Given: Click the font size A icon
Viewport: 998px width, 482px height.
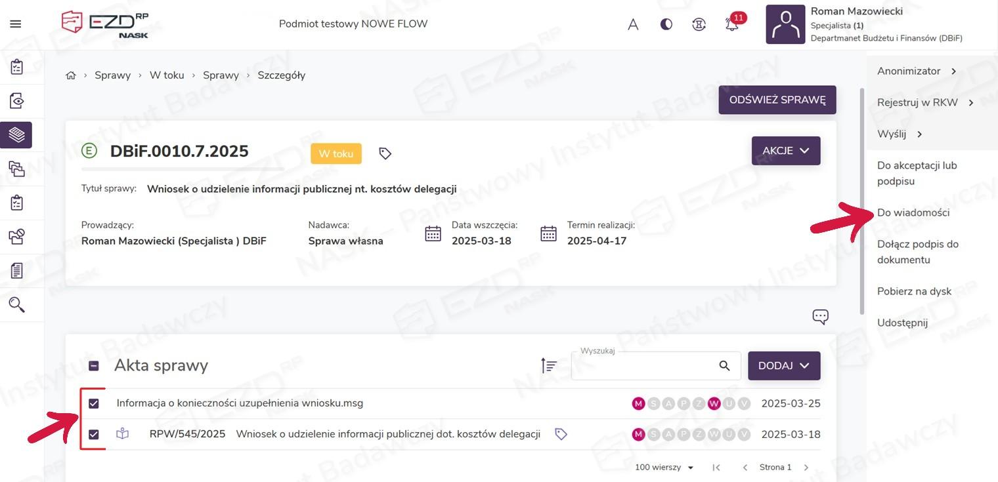Looking at the screenshot, I should click(x=633, y=25).
